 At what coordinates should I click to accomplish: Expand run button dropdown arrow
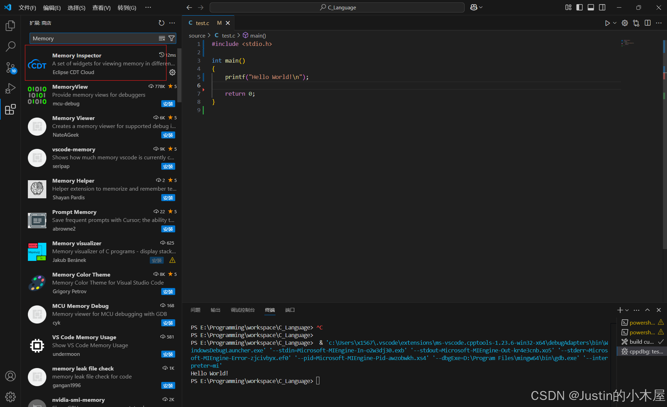click(615, 23)
